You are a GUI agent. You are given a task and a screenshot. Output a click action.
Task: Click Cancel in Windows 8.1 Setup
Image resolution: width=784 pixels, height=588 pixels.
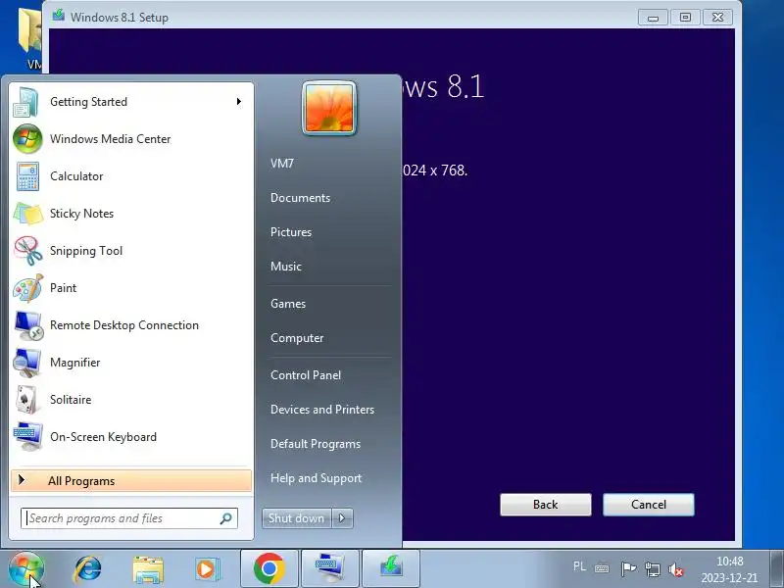point(649,505)
